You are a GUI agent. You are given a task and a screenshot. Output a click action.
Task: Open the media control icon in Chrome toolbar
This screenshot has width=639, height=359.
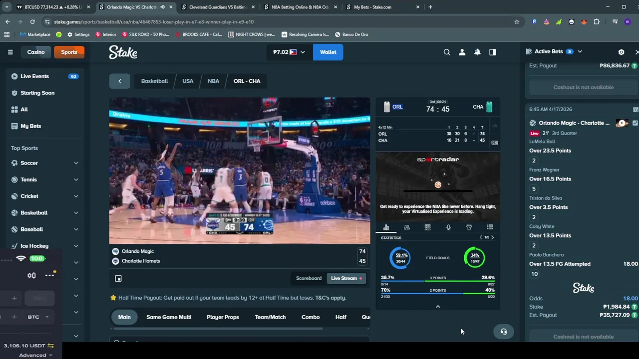[x=615, y=21]
